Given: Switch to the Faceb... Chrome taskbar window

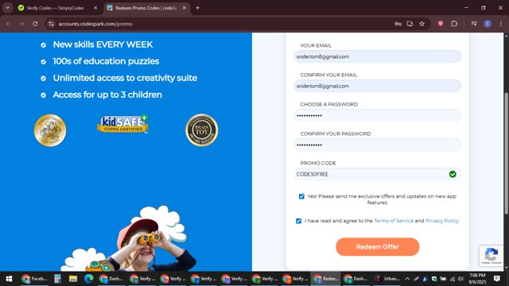Looking at the screenshot, I should pyautogui.click(x=34, y=279).
